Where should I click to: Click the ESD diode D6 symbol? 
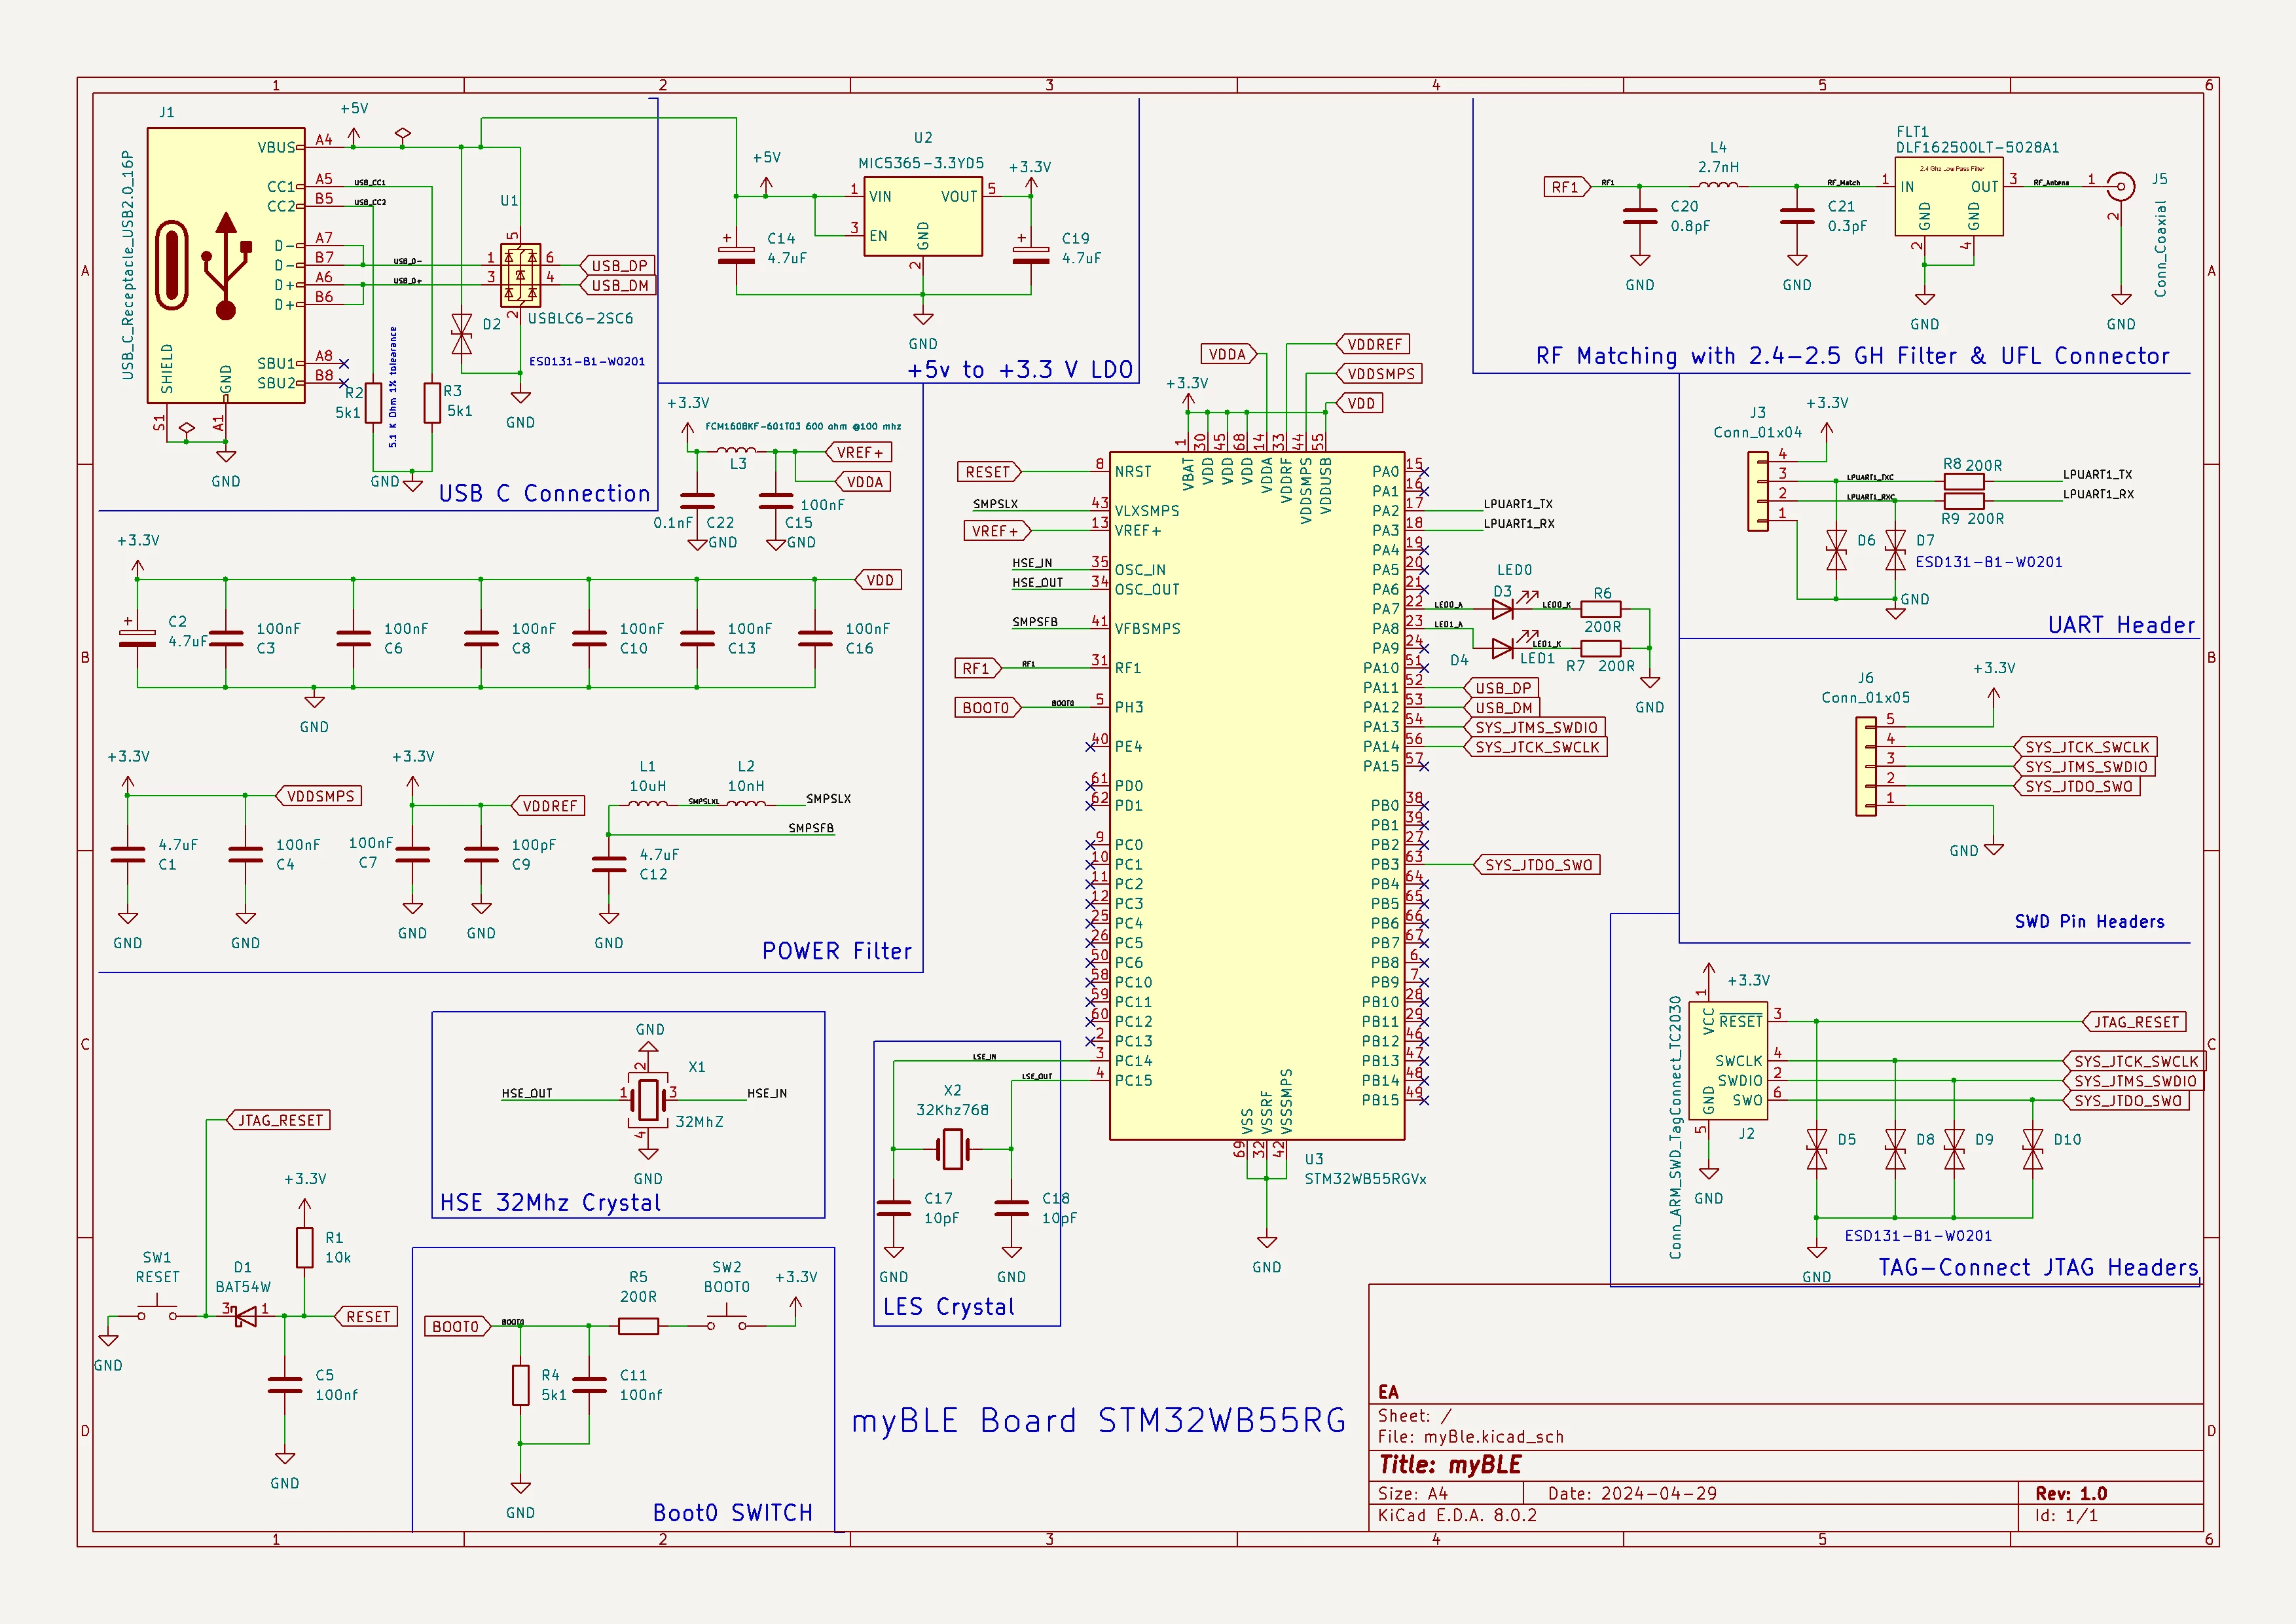tap(1836, 550)
